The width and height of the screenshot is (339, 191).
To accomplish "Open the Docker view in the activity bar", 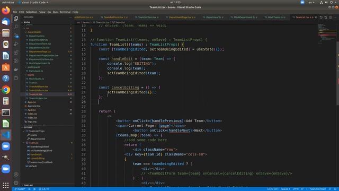I will point(16,70).
